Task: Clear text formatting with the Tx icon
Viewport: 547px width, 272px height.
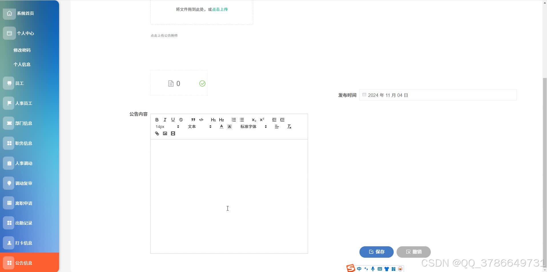Action: (289, 127)
